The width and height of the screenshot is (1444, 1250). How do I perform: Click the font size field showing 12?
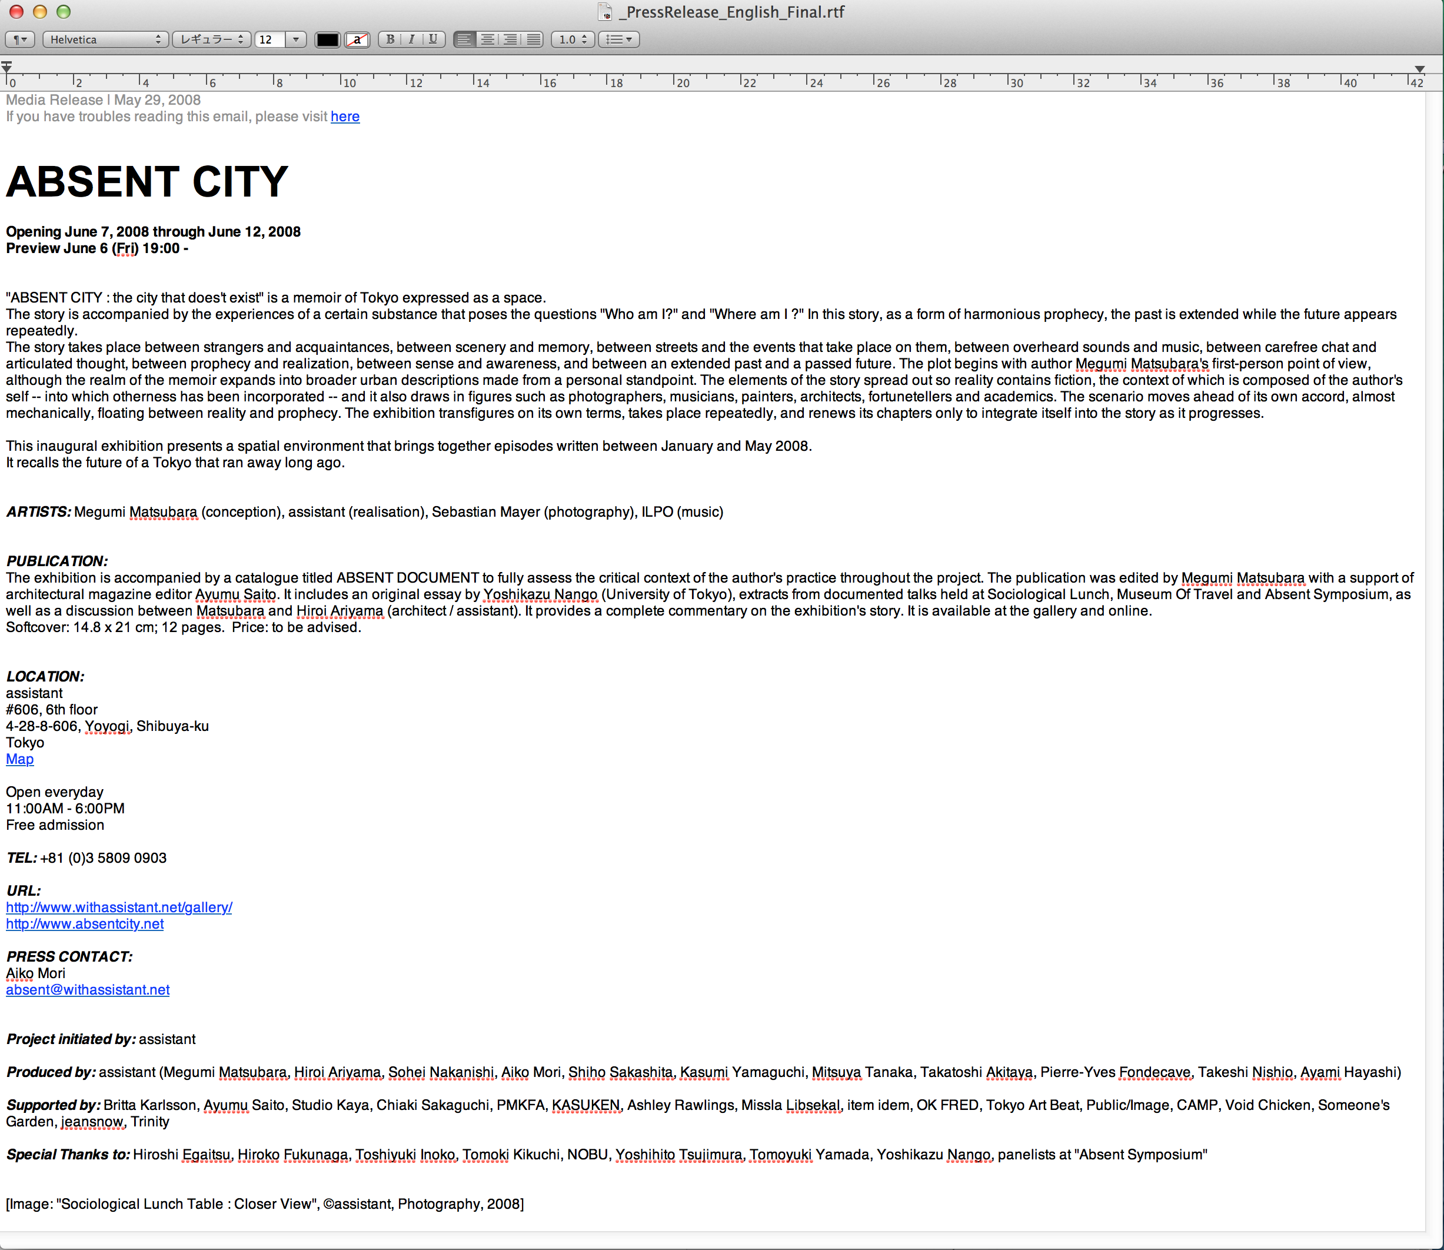point(270,40)
